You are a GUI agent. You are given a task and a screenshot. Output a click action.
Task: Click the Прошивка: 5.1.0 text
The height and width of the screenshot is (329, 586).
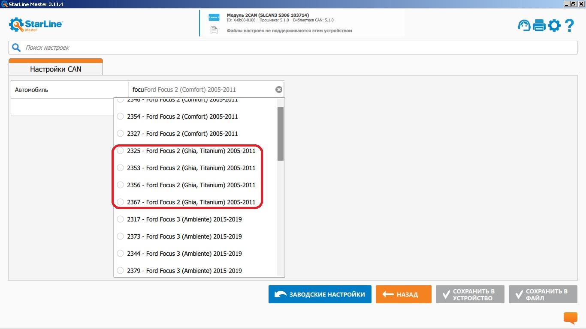(x=274, y=20)
